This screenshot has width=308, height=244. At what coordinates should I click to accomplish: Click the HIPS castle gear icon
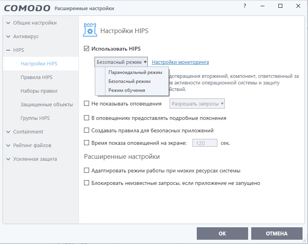tap(90, 30)
